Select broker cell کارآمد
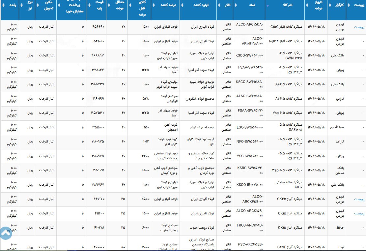The image size is (366, 251). (339, 141)
